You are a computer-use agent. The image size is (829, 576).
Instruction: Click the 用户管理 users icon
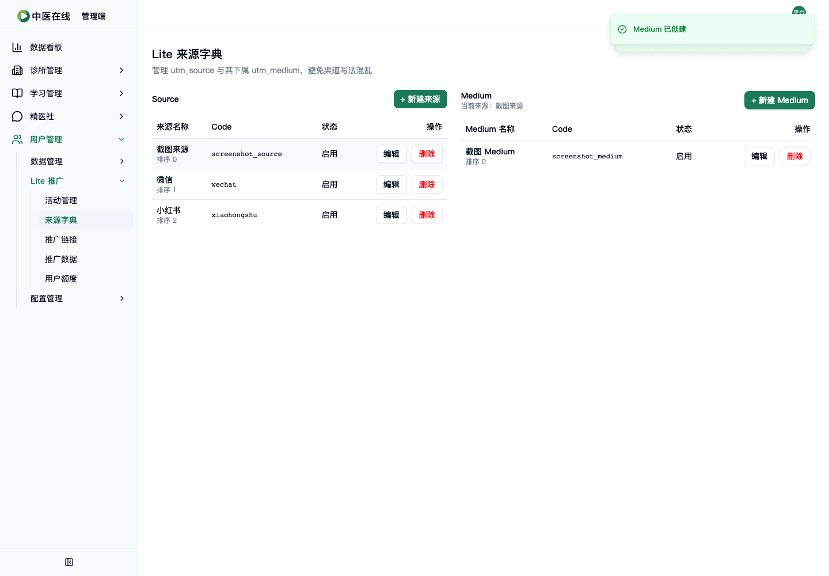17,139
